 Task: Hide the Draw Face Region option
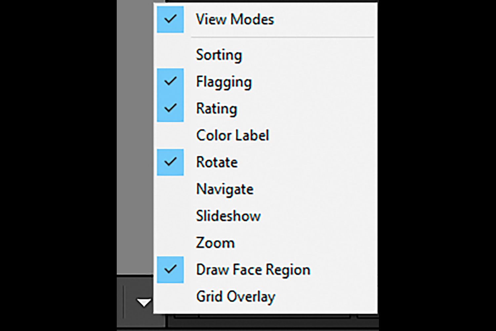[253, 270]
